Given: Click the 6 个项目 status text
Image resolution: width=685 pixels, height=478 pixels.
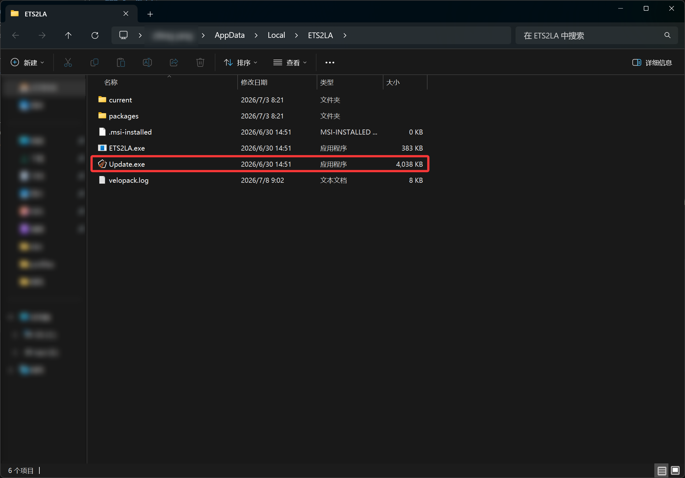Looking at the screenshot, I should tap(21, 471).
